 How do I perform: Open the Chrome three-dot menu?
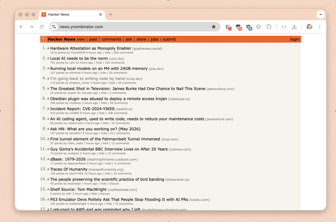[x=320, y=27]
